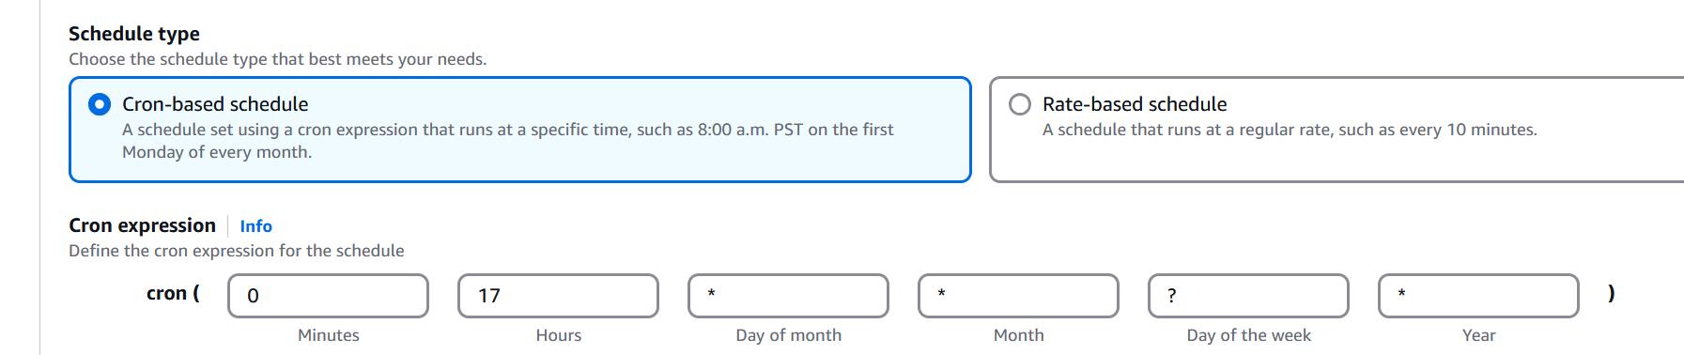Select the Cron-based schedule radio button
1684x355 pixels.
[x=99, y=104]
